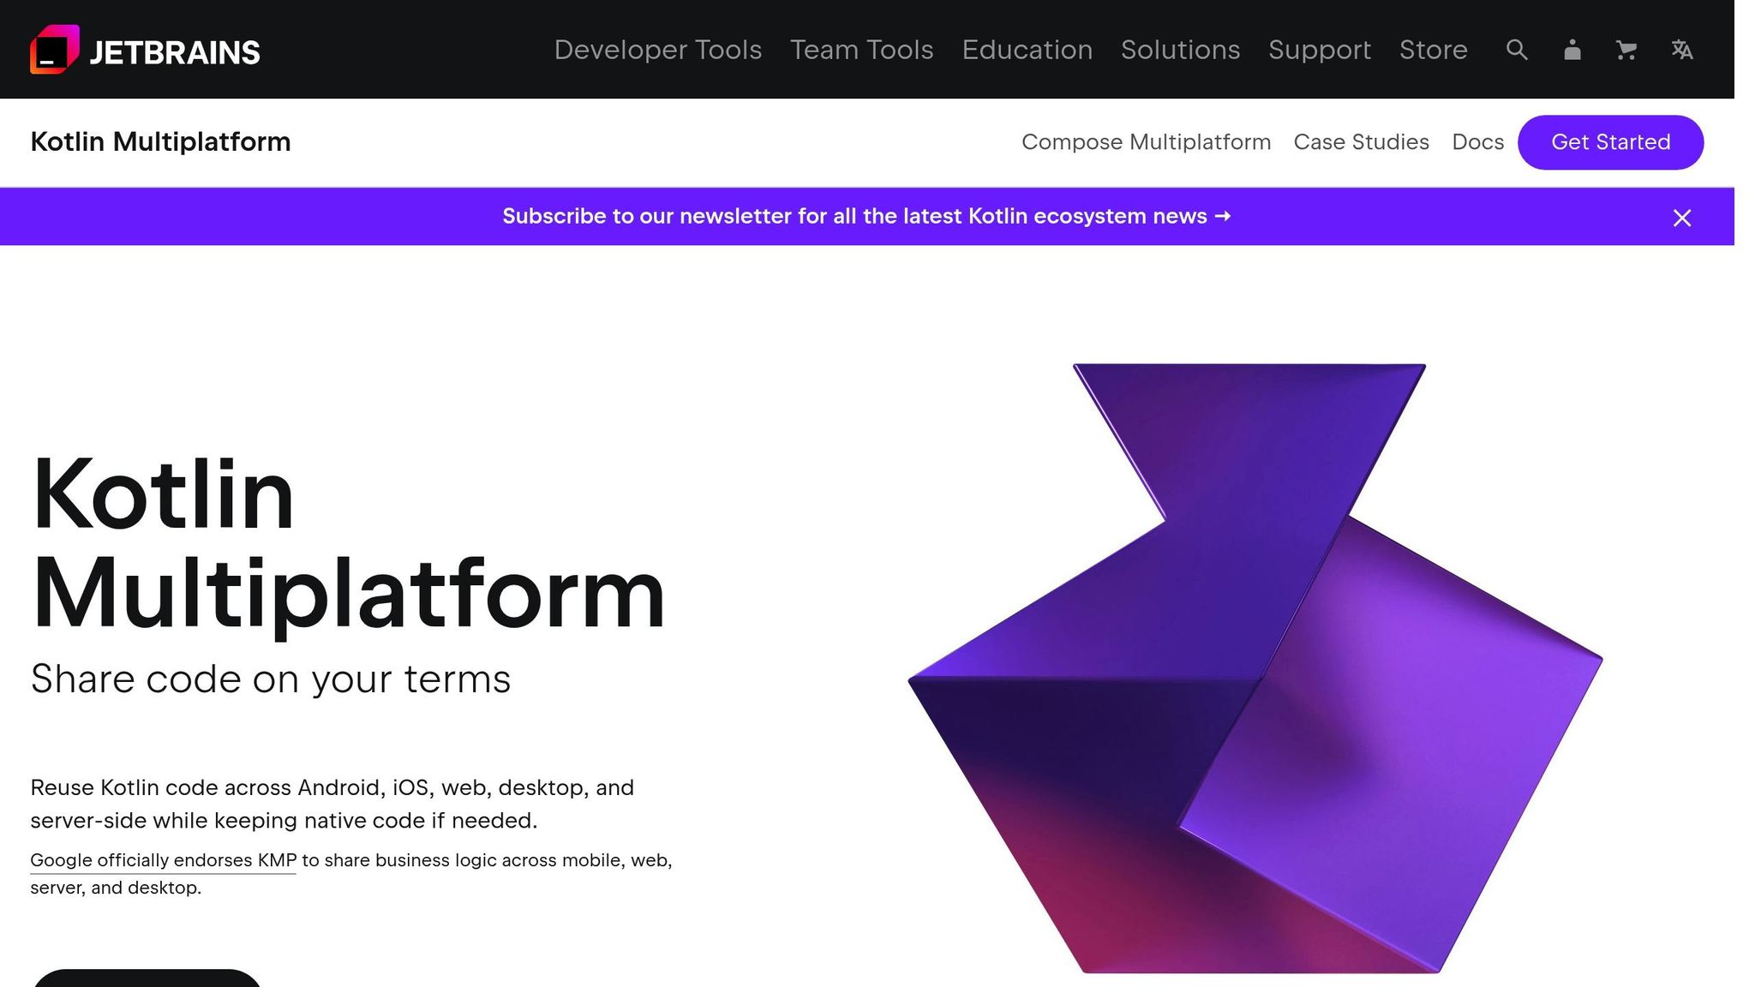Click the language switcher icon
The height and width of the screenshot is (987, 1755).
pyautogui.click(x=1682, y=51)
